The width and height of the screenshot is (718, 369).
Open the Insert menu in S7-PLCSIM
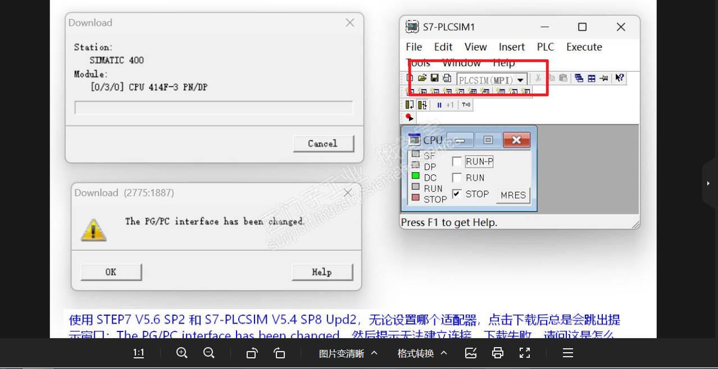click(x=512, y=47)
